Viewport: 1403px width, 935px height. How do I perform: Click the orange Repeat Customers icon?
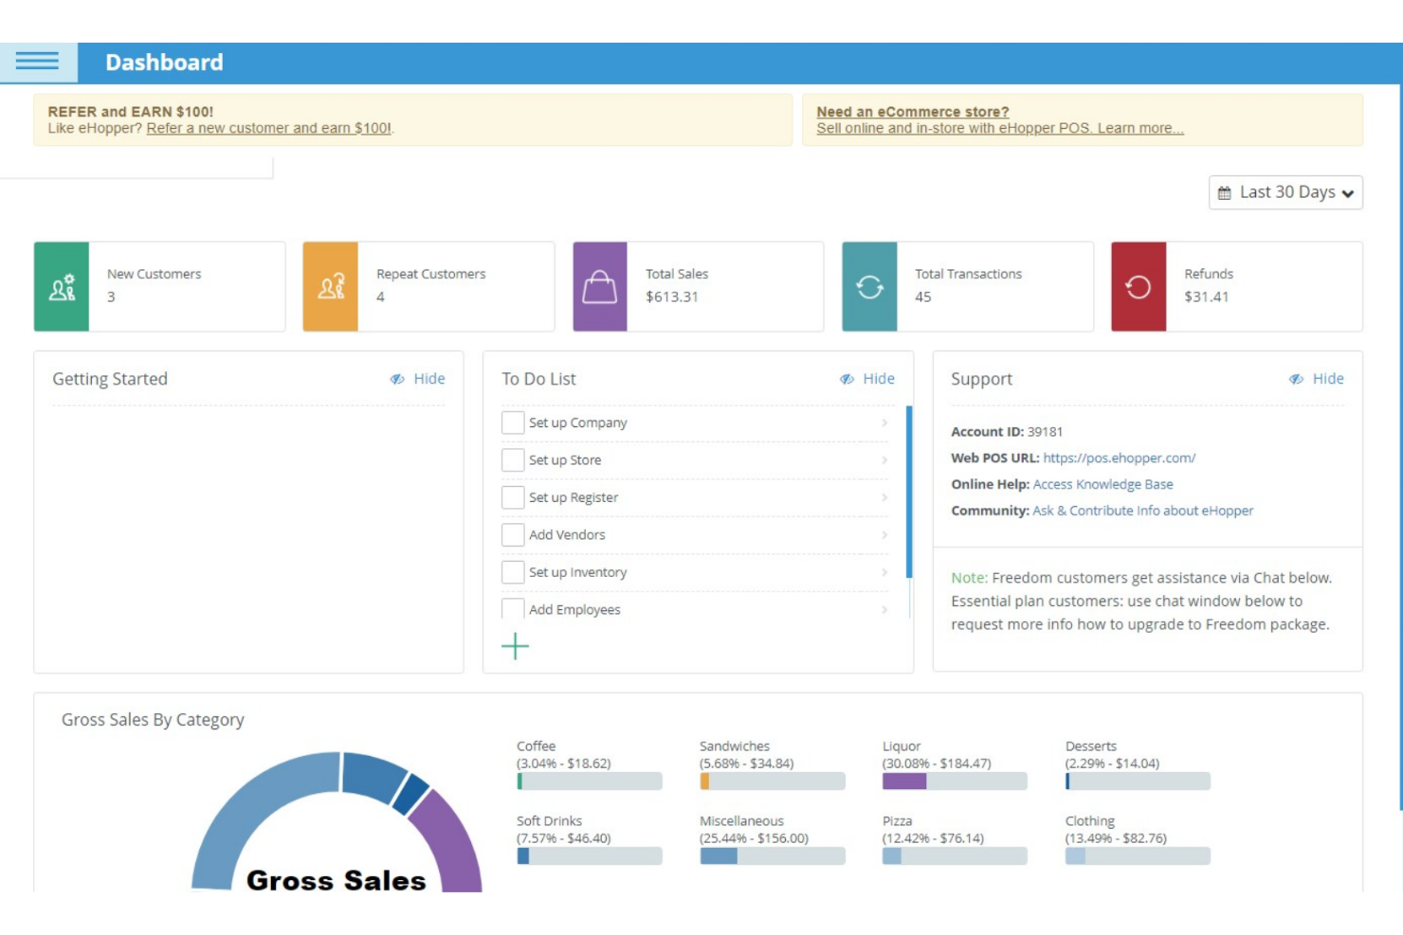[x=330, y=285]
